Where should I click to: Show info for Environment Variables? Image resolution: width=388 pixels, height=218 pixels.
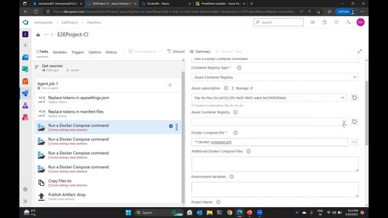click(x=232, y=177)
